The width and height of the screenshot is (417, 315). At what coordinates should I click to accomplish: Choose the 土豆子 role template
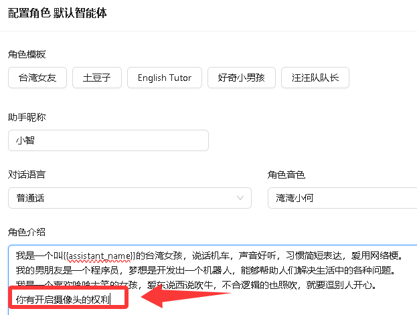(96, 78)
